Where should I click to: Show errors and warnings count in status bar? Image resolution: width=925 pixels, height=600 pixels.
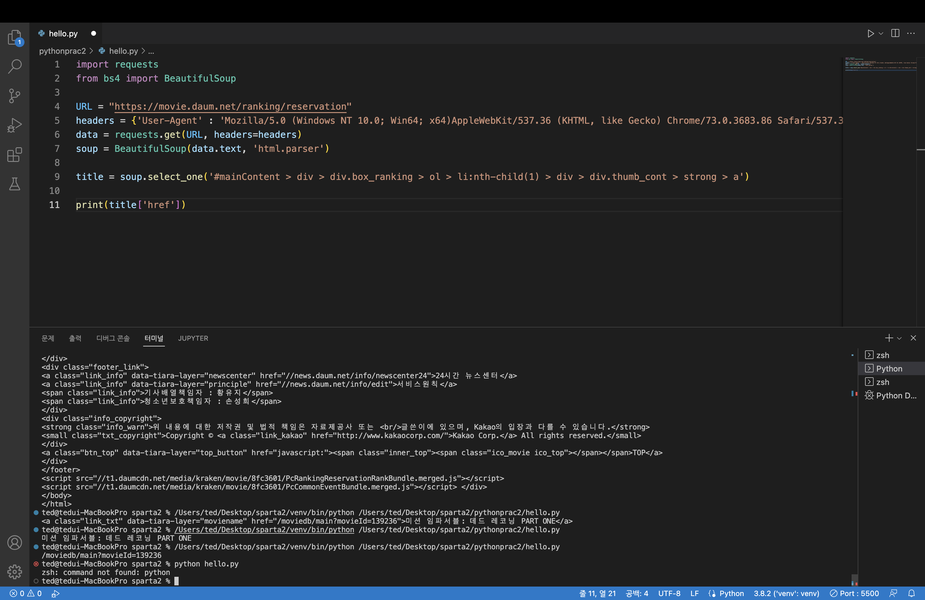click(x=26, y=593)
